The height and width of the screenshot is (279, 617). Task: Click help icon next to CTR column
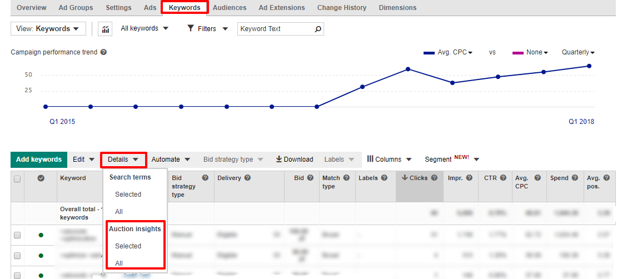503,178
